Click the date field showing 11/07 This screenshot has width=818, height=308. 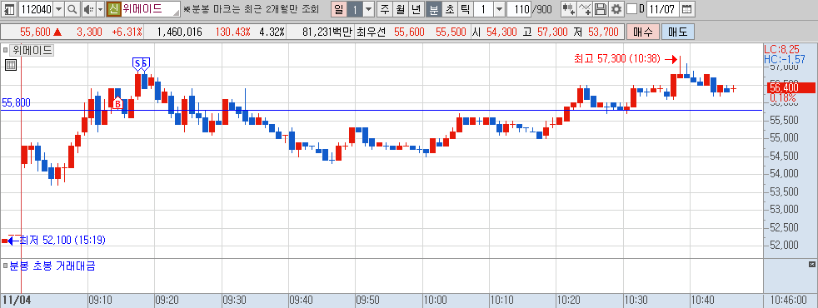pyautogui.click(x=664, y=9)
